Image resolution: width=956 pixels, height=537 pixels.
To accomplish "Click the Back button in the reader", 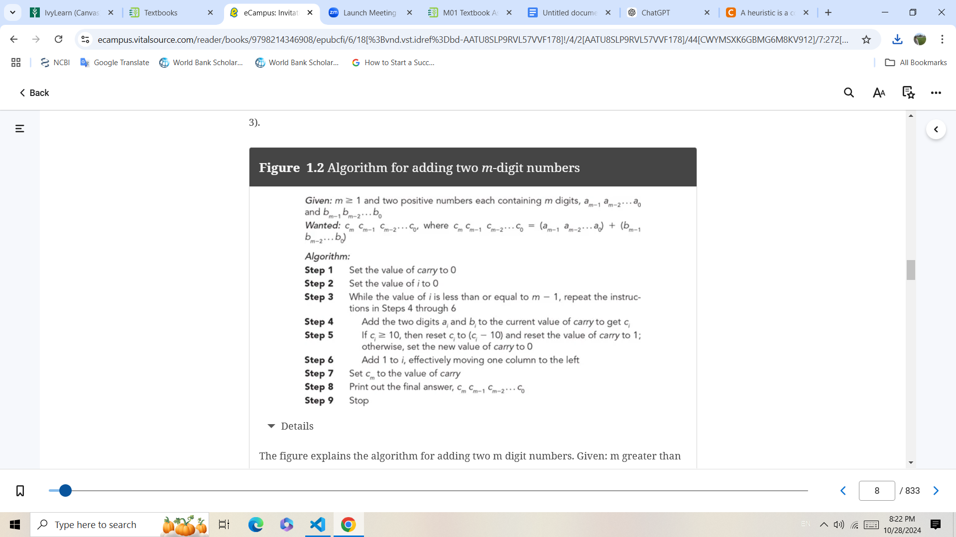I will tap(33, 92).
